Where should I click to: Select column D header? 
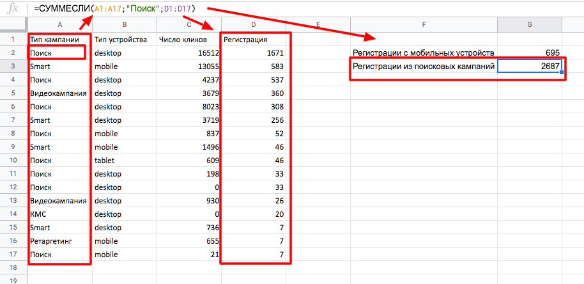point(253,26)
